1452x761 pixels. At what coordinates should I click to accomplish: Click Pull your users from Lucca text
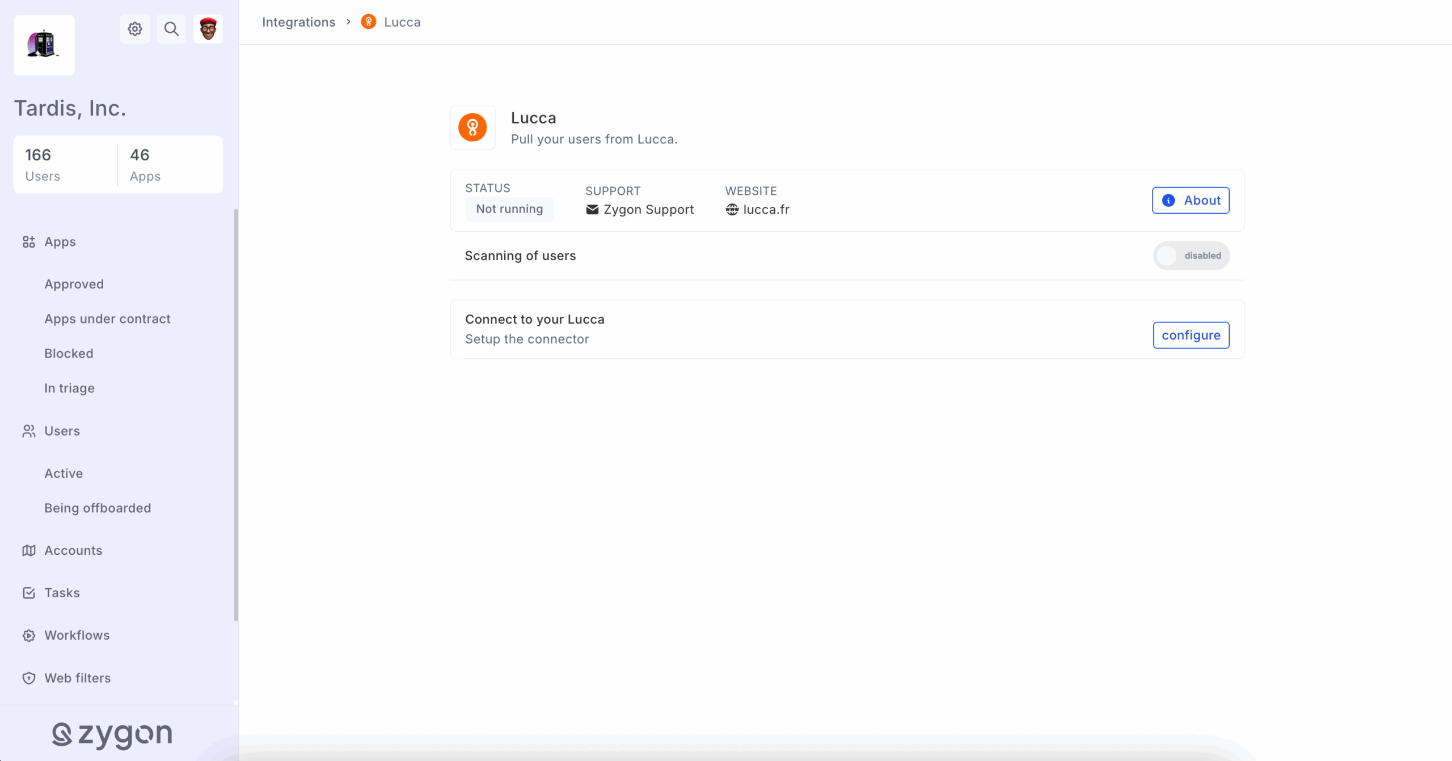click(594, 139)
